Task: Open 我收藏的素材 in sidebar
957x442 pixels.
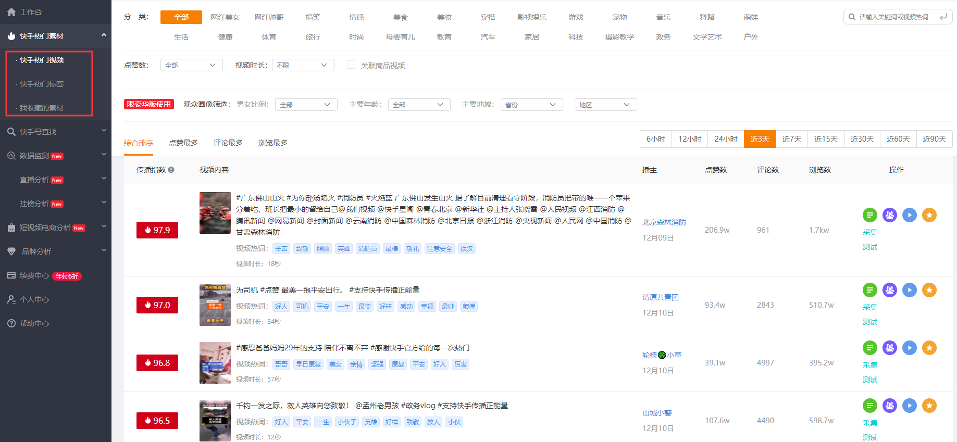Action: pos(42,108)
